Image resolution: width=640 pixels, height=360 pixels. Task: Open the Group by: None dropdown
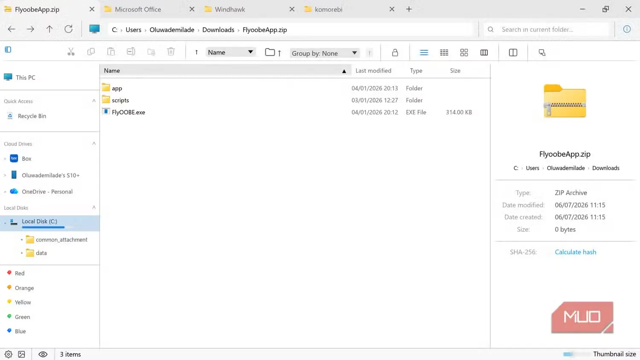point(325,53)
